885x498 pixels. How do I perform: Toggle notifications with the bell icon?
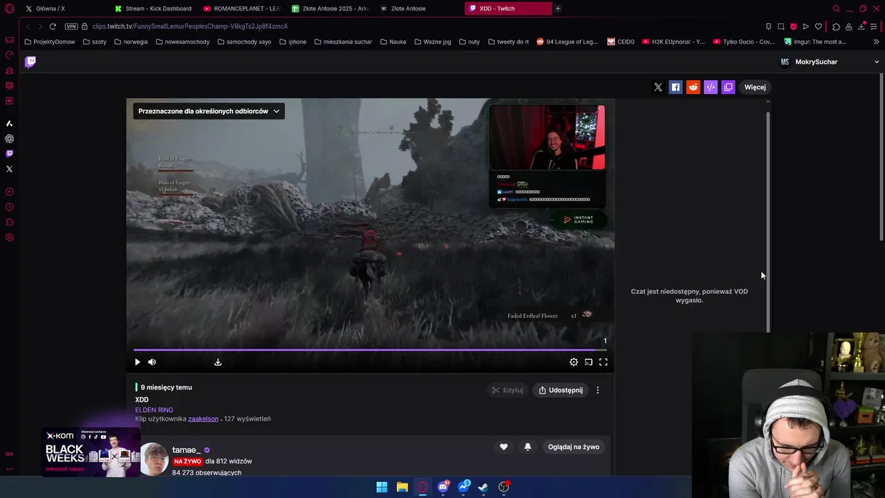coord(528,447)
